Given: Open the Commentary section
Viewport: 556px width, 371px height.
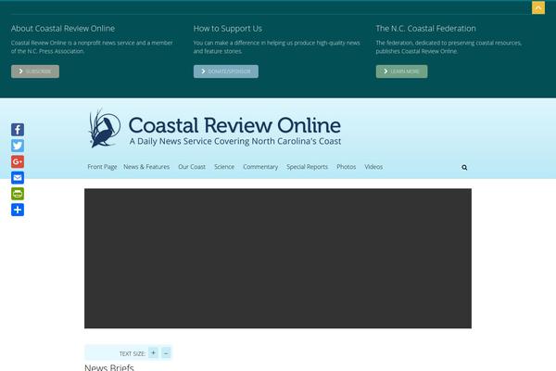Looking at the screenshot, I should [260, 167].
